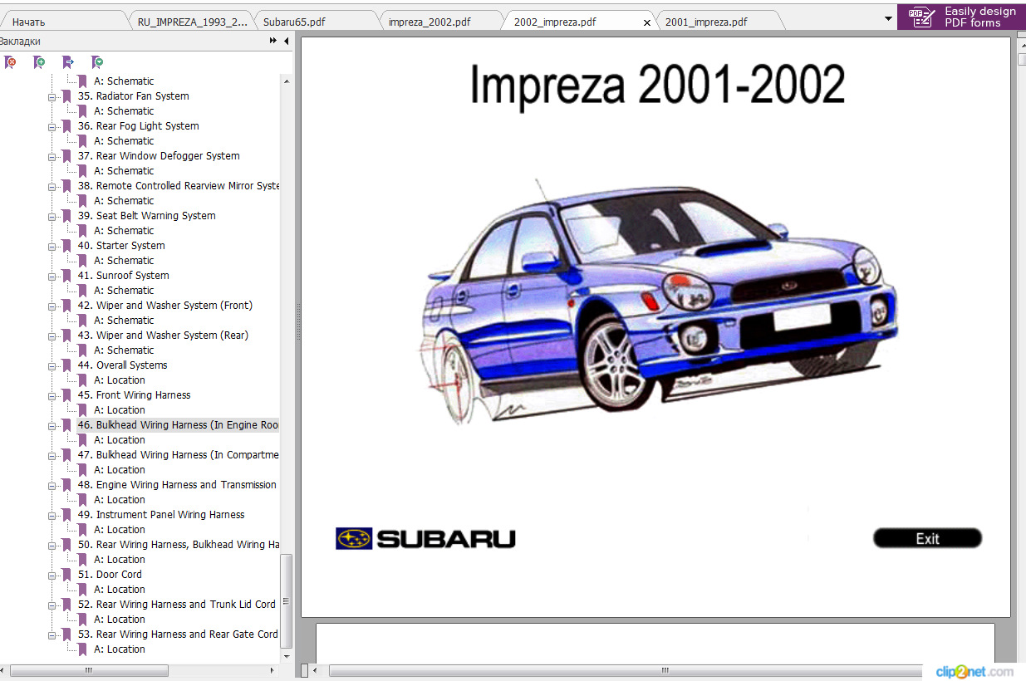The height and width of the screenshot is (681, 1026).
Task: Select A: Schematic under 37. Rear Window Defogger System
Action: [124, 171]
